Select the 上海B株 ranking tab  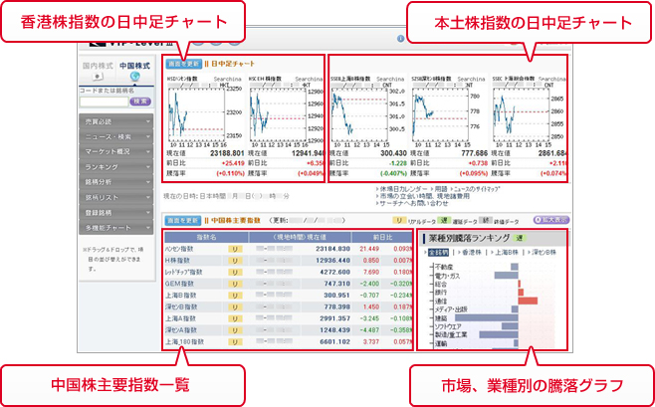point(505,252)
